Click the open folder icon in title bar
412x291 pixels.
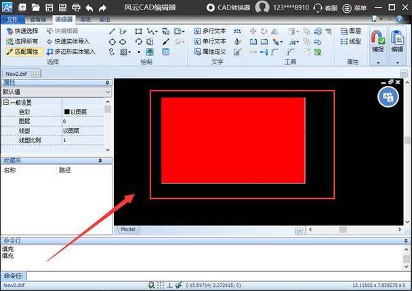[x=36, y=7]
